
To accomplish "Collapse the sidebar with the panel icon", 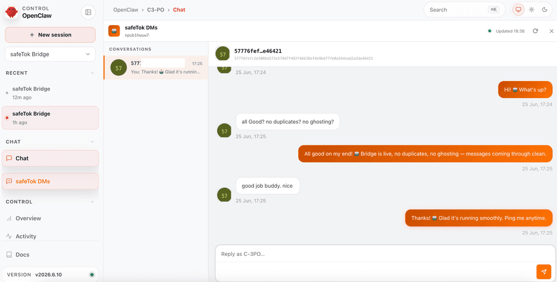I will click(88, 13).
